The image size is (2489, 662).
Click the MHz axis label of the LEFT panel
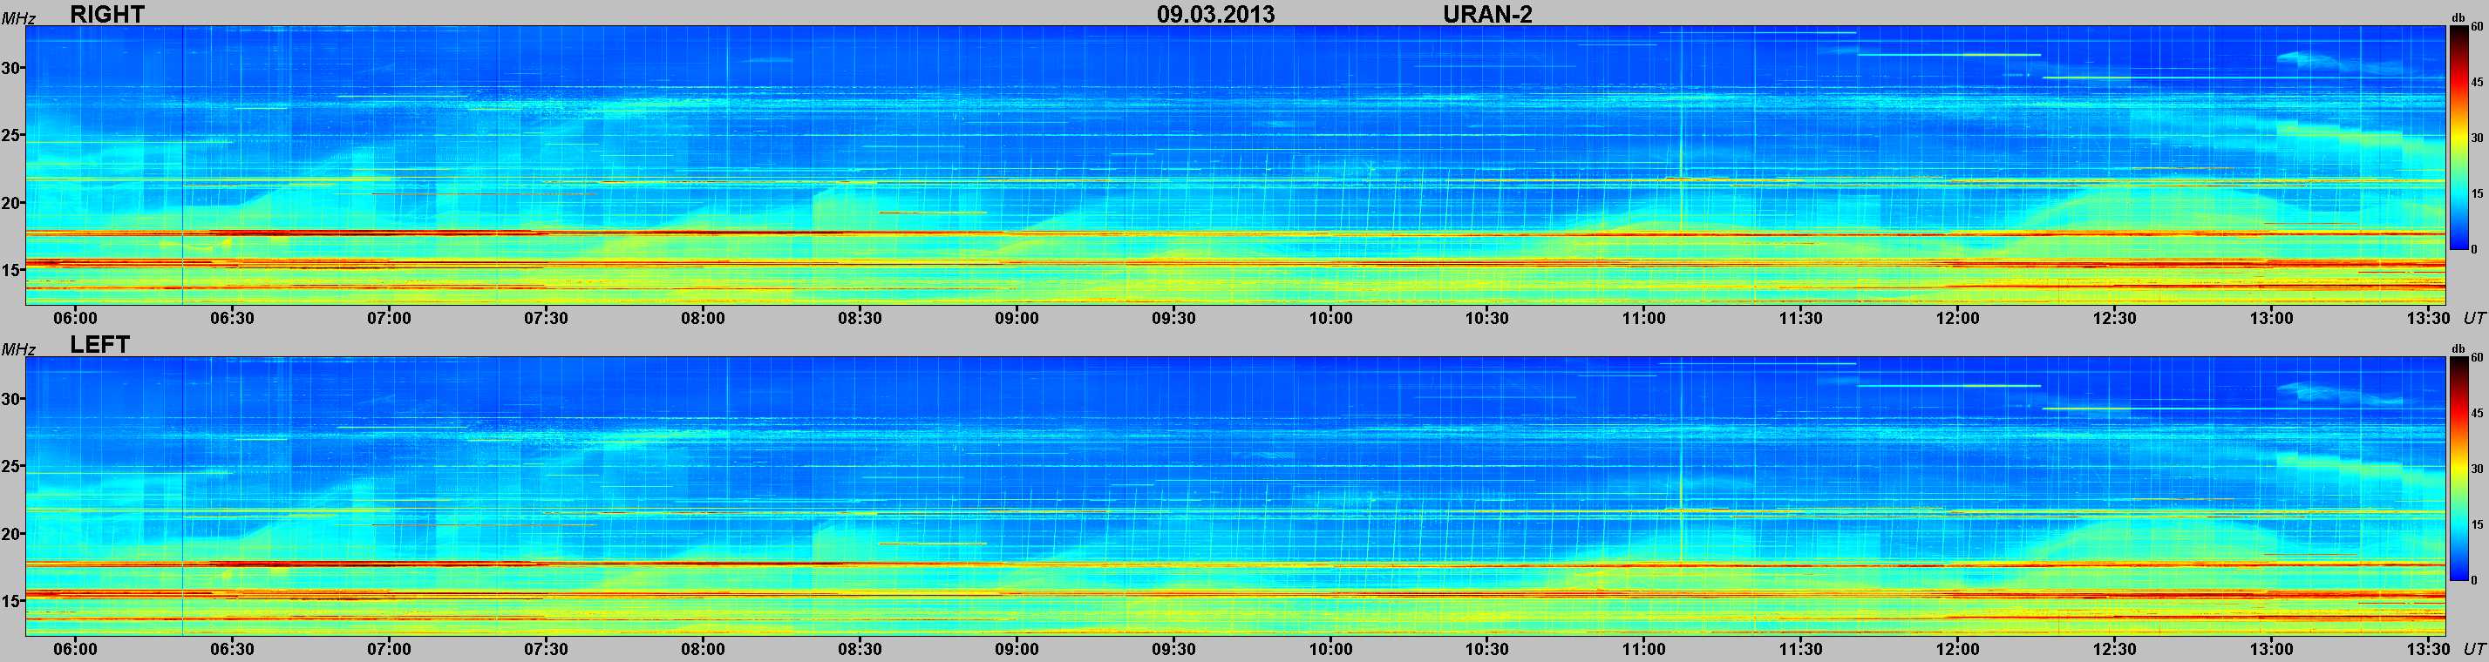[17, 349]
